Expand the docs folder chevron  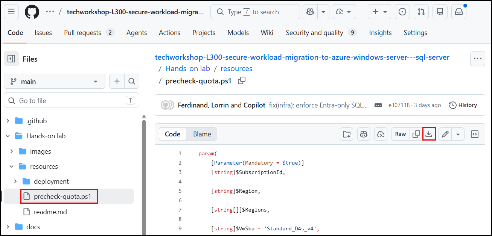(8, 227)
